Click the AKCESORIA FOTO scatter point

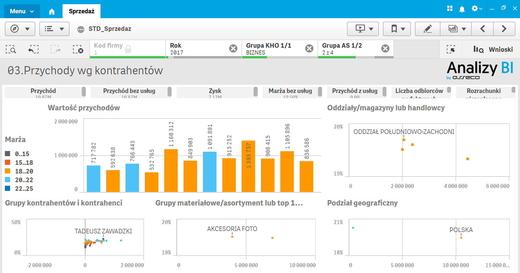(232, 237)
